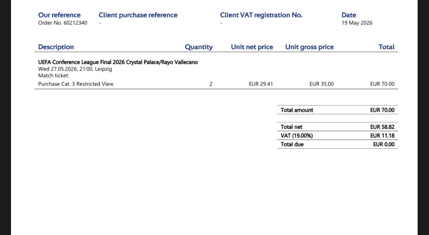This screenshot has width=429, height=235.
Task: Click the Total column header
Action: pyautogui.click(x=386, y=47)
